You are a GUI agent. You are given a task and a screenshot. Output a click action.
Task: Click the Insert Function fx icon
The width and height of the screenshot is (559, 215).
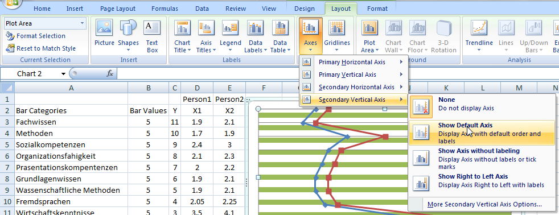[110, 74]
